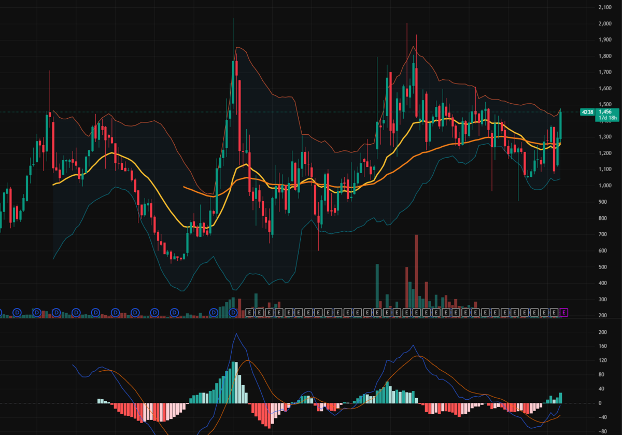Image resolution: width=622 pixels, height=435 pixels.
Task: Click the 40 MACD axis label
Action: 601,389
